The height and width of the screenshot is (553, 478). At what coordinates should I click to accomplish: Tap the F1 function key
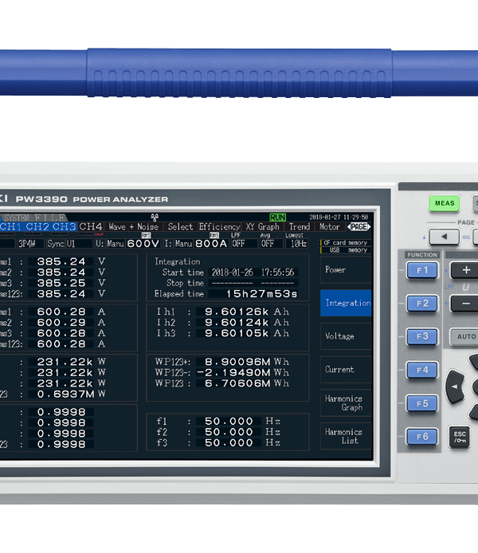[x=422, y=270]
